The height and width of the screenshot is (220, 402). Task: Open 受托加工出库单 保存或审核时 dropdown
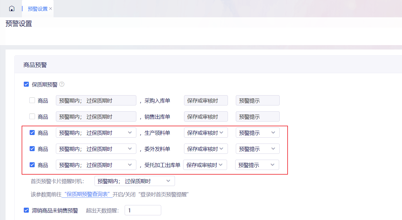[205, 165]
